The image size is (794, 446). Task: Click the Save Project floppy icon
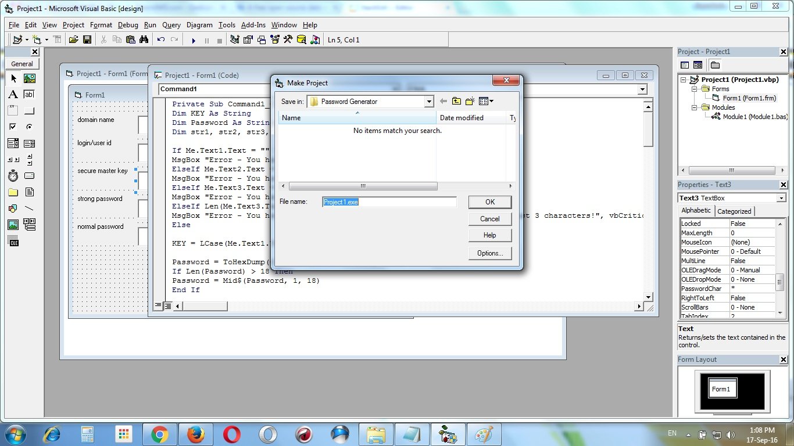tap(87, 39)
